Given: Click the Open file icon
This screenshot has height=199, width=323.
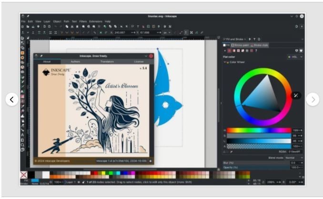Looking at the screenshot, I should (x=28, y=27).
